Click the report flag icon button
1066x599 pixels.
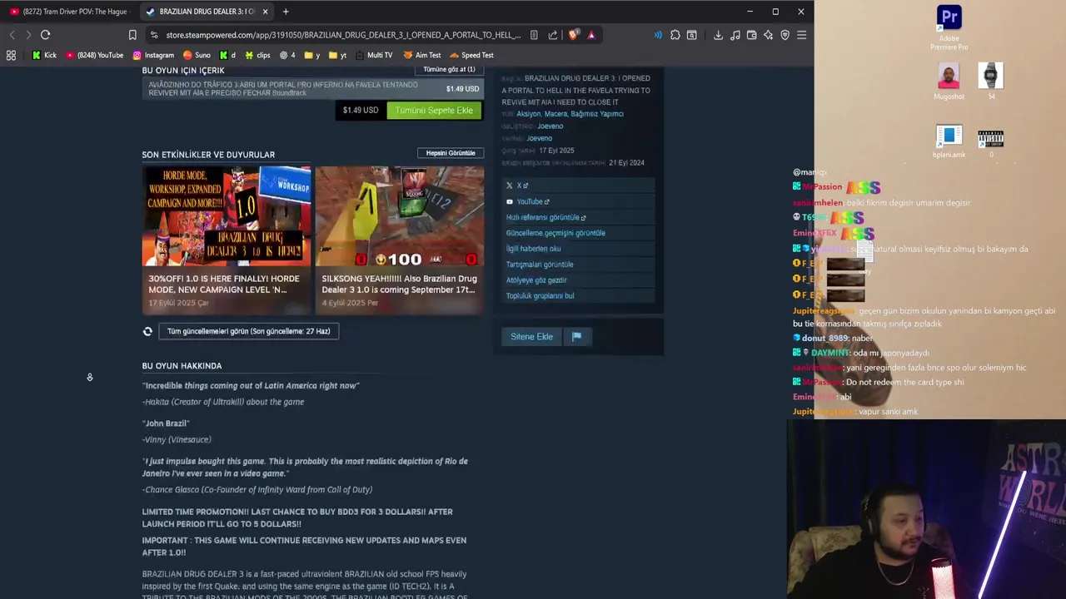[576, 337]
